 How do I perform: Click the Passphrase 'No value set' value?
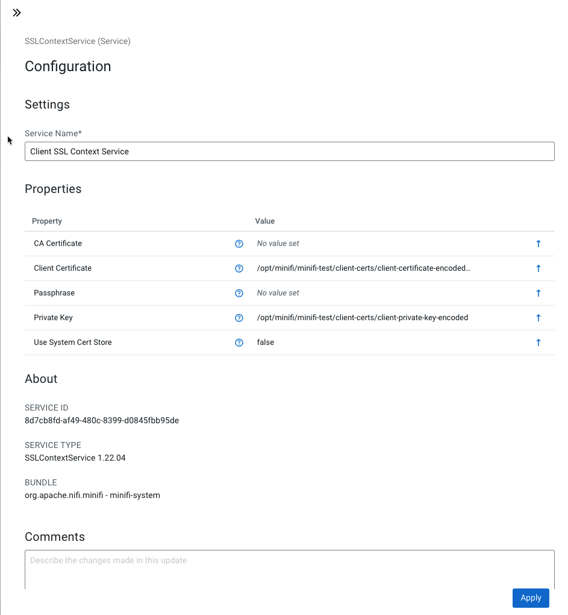pyautogui.click(x=278, y=293)
